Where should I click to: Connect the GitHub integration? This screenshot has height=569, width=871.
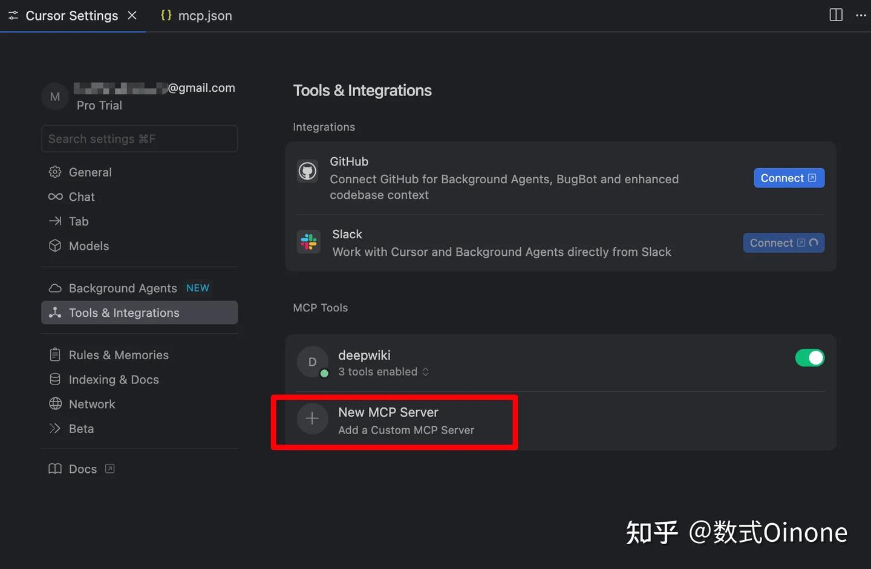pyautogui.click(x=788, y=178)
